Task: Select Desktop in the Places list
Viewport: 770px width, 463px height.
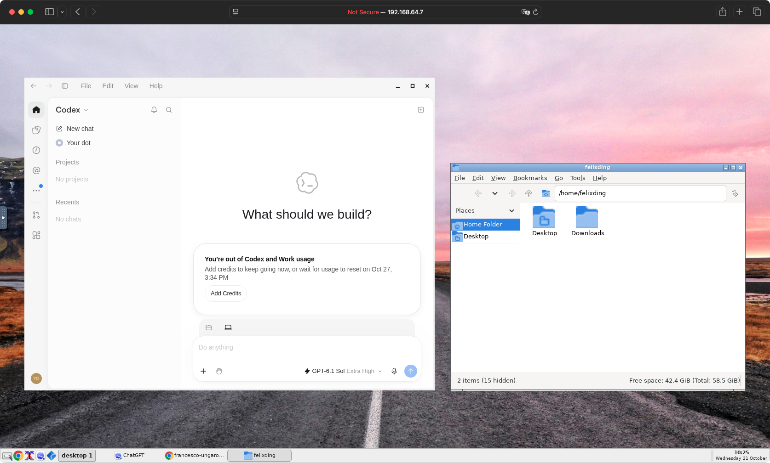Action: pyautogui.click(x=485, y=237)
